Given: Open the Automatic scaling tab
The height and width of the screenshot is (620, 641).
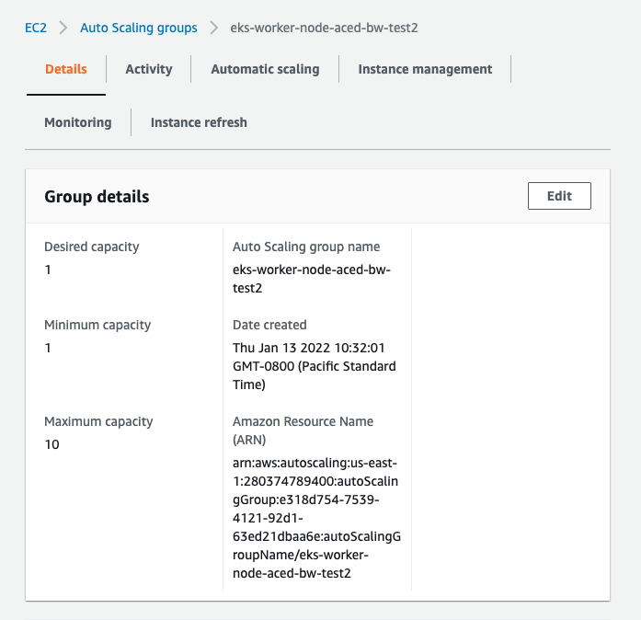Looking at the screenshot, I should click(x=265, y=69).
